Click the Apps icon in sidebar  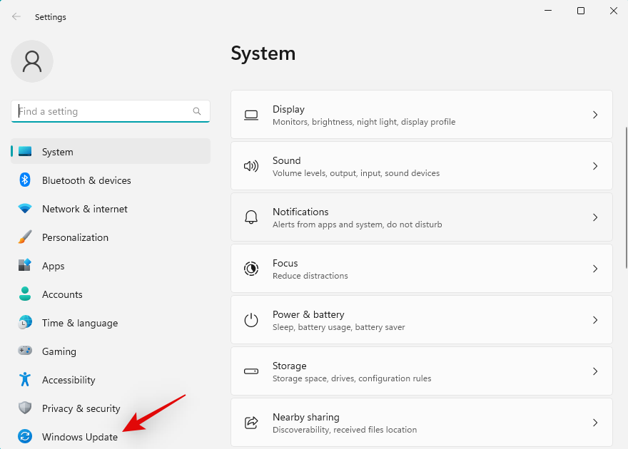click(25, 265)
